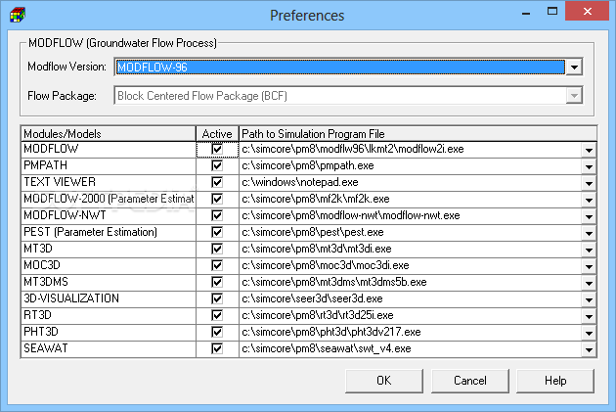
Task: Select the MODFLOW module name cell
Action: 109,150
